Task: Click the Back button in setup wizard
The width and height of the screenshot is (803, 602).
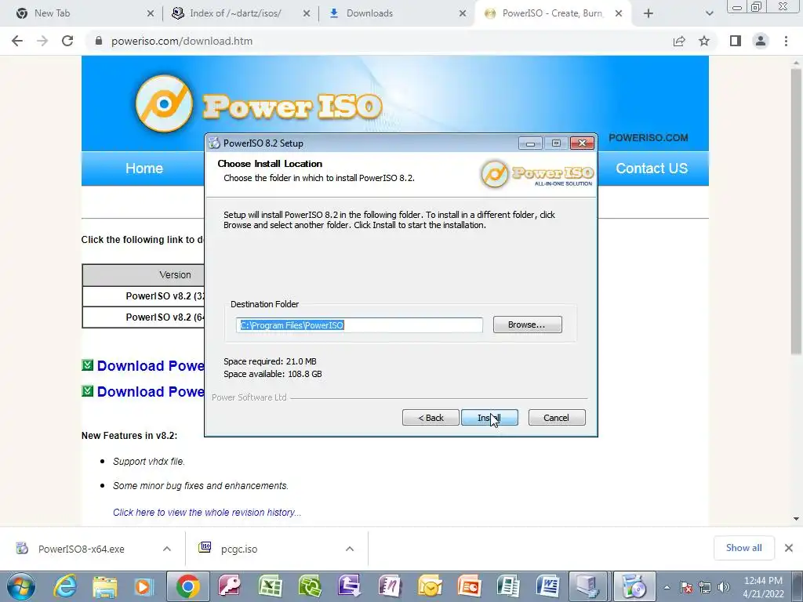Action: pos(431,418)
